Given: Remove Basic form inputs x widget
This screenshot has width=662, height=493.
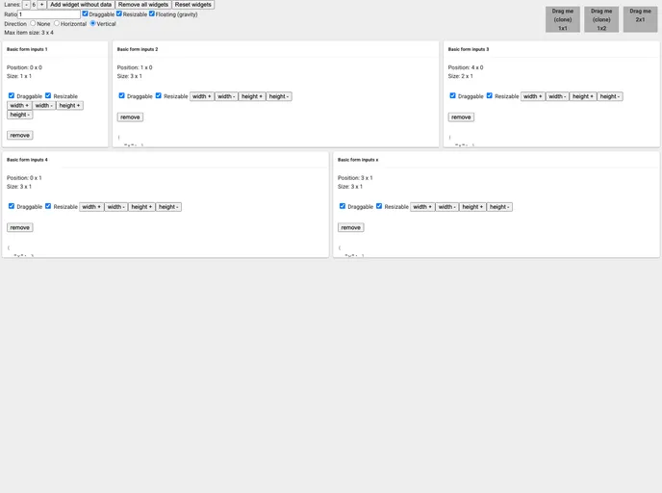Looking at the screenshot, I should pos(351,227).
